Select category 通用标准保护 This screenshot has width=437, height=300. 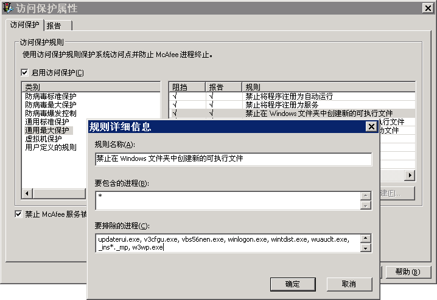pyautogui.click(x=47, y=122)
